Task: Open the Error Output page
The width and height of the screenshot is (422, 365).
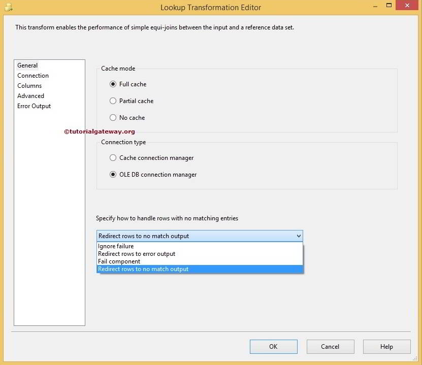Action: (34, 106)
